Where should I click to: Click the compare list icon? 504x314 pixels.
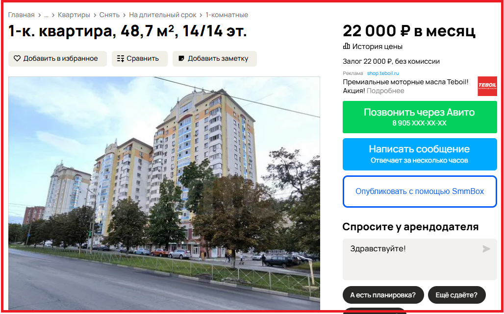pyautogui.click(x=121, y=58)
